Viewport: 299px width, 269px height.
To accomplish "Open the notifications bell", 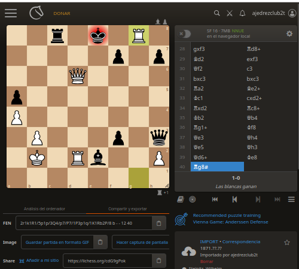I will 242,13.
